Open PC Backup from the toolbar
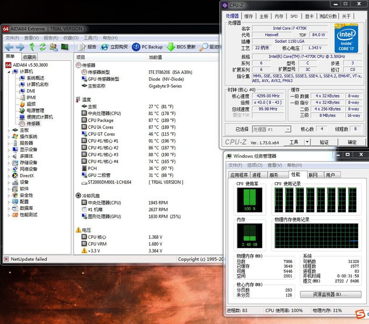The width and height of the screenshot is (369, 324). [x=137, y=47]
